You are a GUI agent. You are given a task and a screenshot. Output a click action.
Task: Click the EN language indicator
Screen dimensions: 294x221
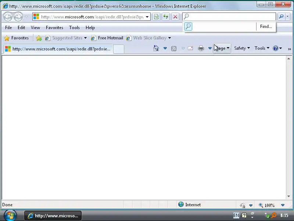(x=236, y=215)
